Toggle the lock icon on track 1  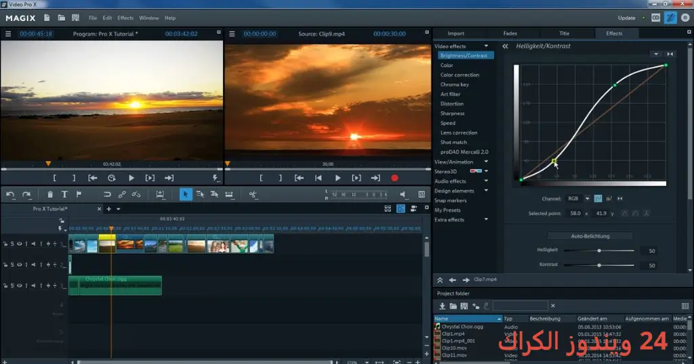(x=5, y=244)
